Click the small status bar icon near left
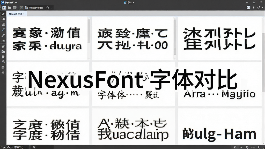The height and width of the screenshot is (149, 265). click(34, 147)
